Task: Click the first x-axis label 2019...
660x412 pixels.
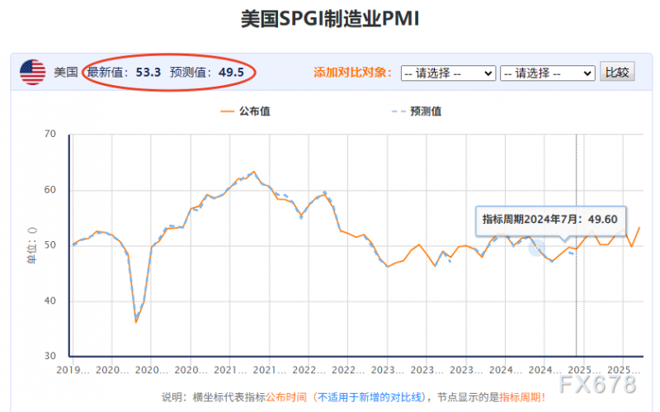Action: point(73,370)
